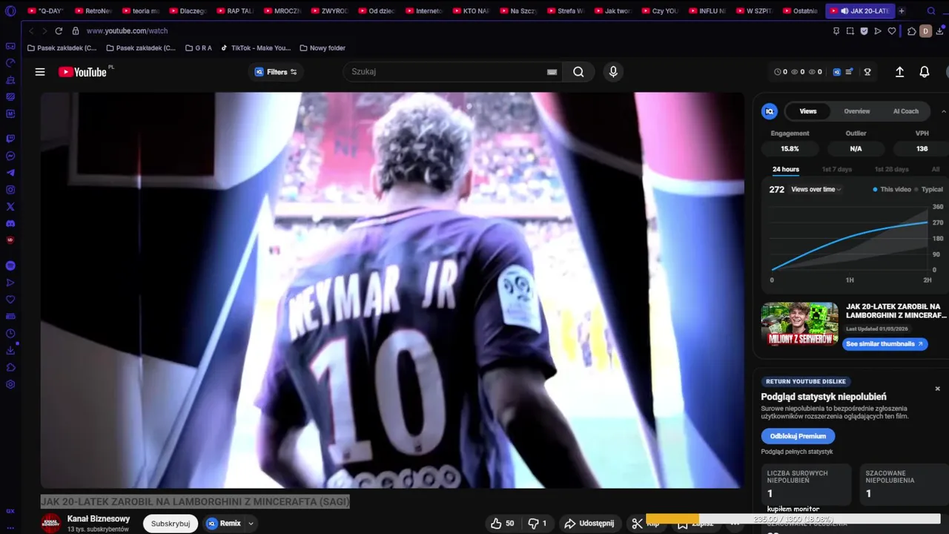Open Twitch in the sidebar
This screenshot has height=534, width=949.
[10, 139]
